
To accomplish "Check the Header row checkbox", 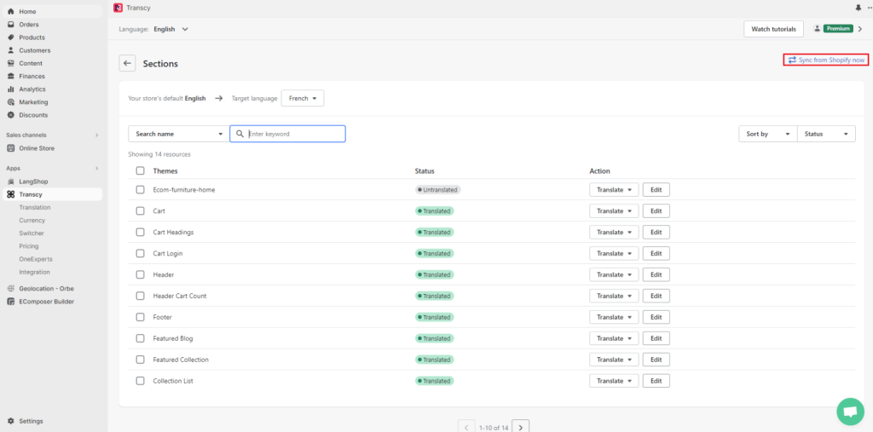I will click(141, 274).
